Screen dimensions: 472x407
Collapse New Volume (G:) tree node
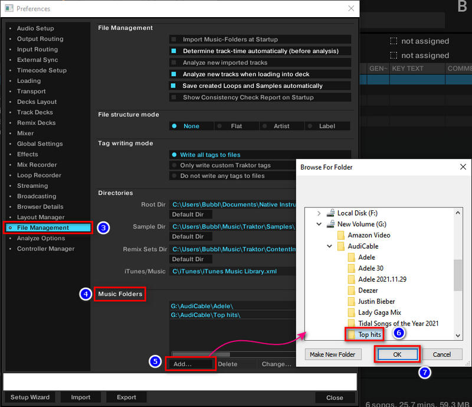click(319, 224)
